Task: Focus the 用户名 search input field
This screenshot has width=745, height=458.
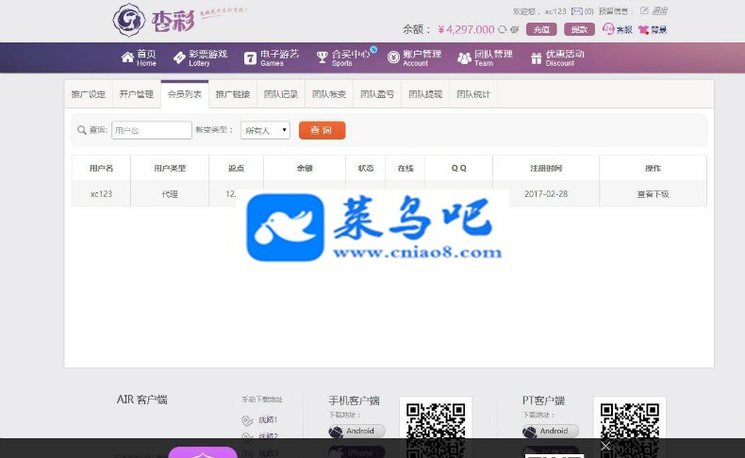Action: coord(152,130)
